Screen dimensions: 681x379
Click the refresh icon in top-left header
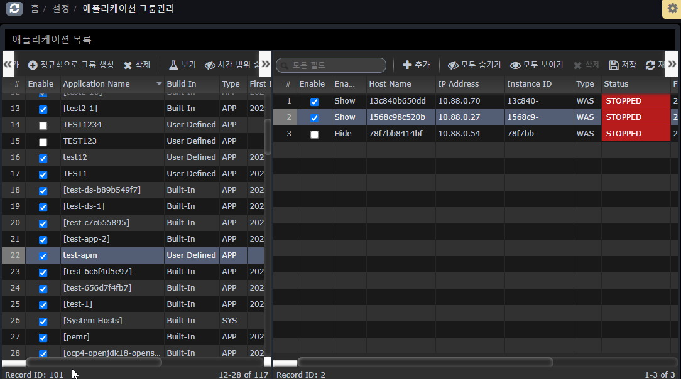pos(14,9)
